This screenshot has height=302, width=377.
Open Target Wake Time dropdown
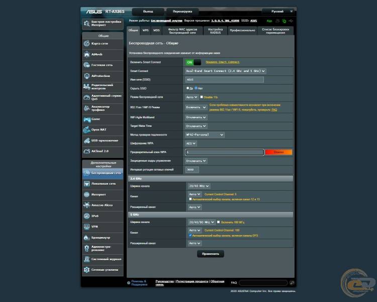[x=196, y=126]
